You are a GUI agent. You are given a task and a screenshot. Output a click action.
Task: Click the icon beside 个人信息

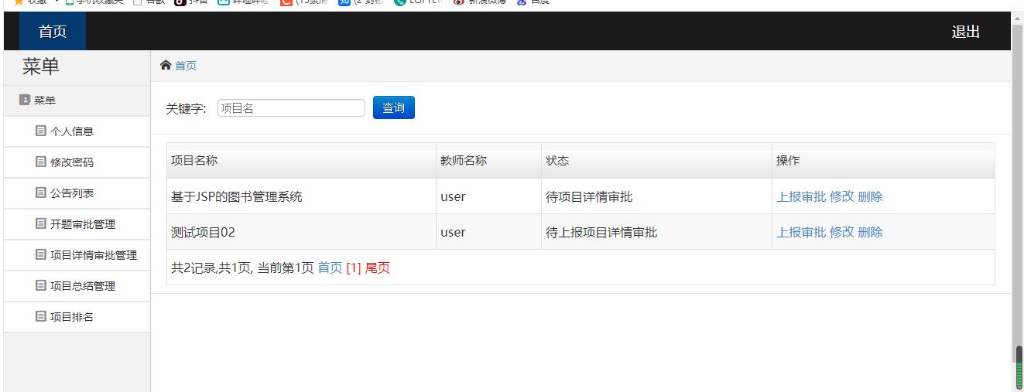[41, 131]
